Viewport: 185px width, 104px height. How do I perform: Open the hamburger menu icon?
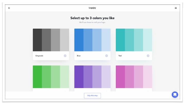176,8
